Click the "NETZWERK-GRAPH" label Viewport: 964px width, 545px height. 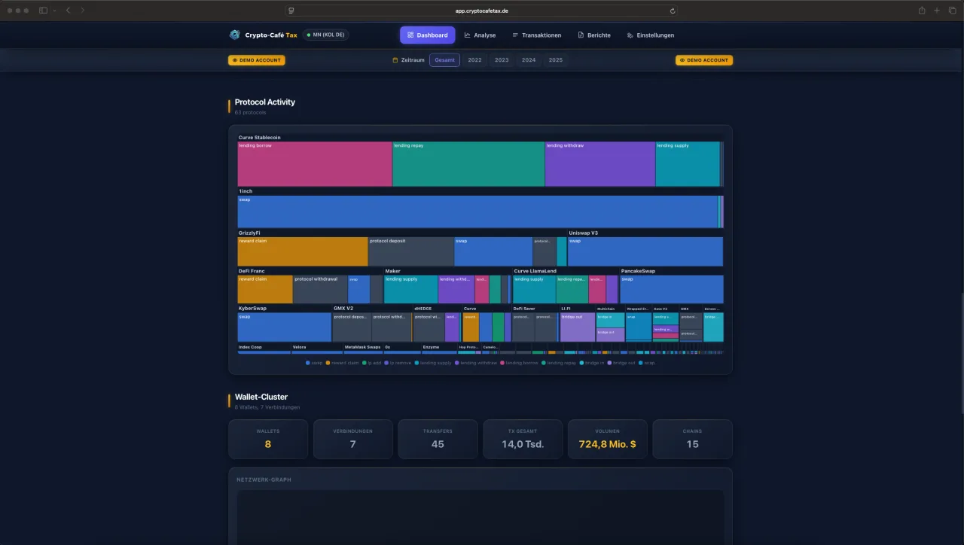coord(264,480)
